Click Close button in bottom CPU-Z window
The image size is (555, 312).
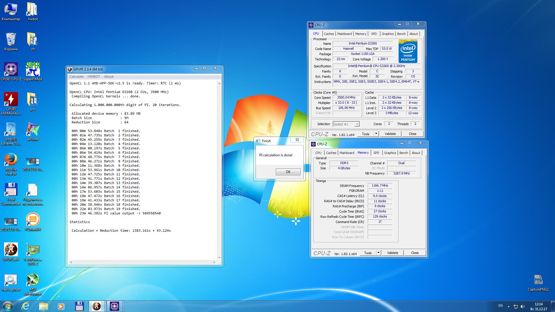[x=415, y=253]
